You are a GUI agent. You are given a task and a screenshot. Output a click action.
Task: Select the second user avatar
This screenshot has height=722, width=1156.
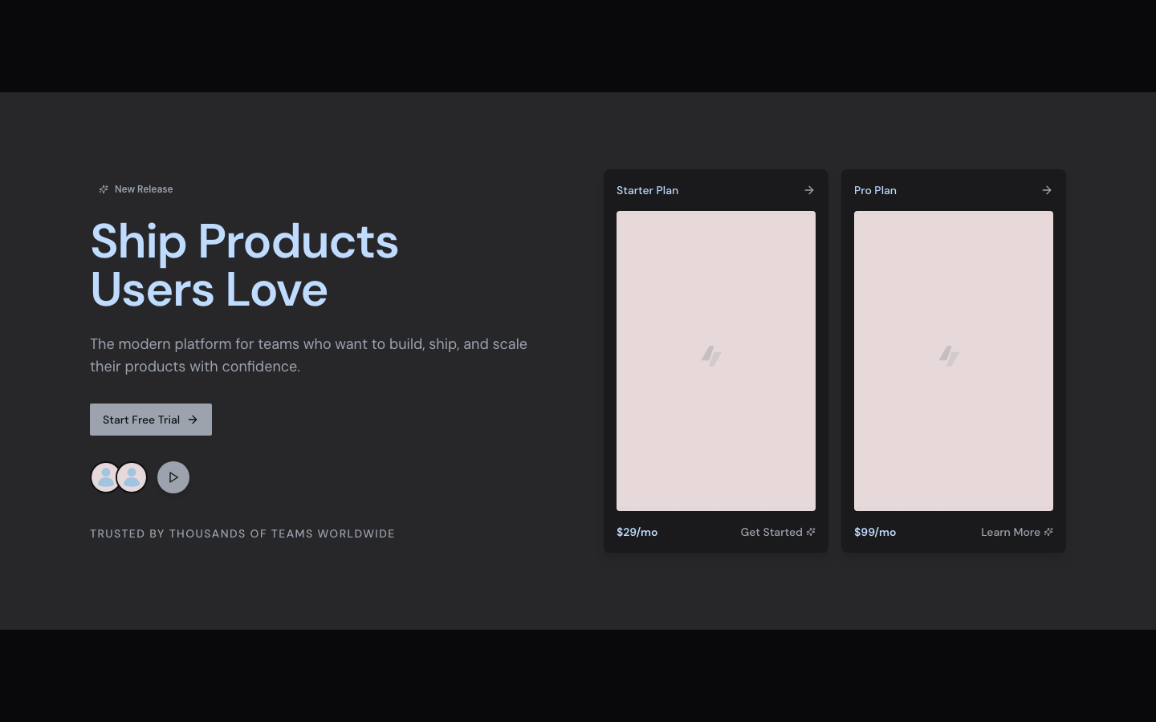[132, 477]
